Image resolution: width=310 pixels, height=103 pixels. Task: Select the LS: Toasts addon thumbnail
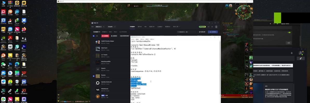point(98,56)
